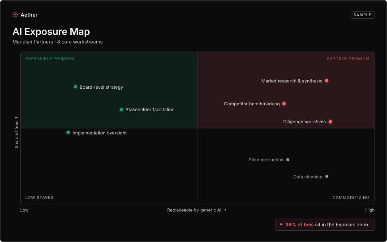Click the Market research & synthesis red dot
This screenshot has height=242, width=387.
pyautogui.click(x=327, y=81)
